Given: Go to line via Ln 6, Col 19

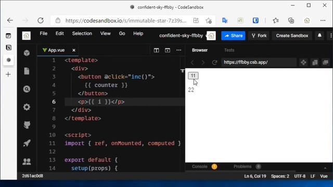Looking at the screenshot, I should pyautogui.click(x=255, y=176).
